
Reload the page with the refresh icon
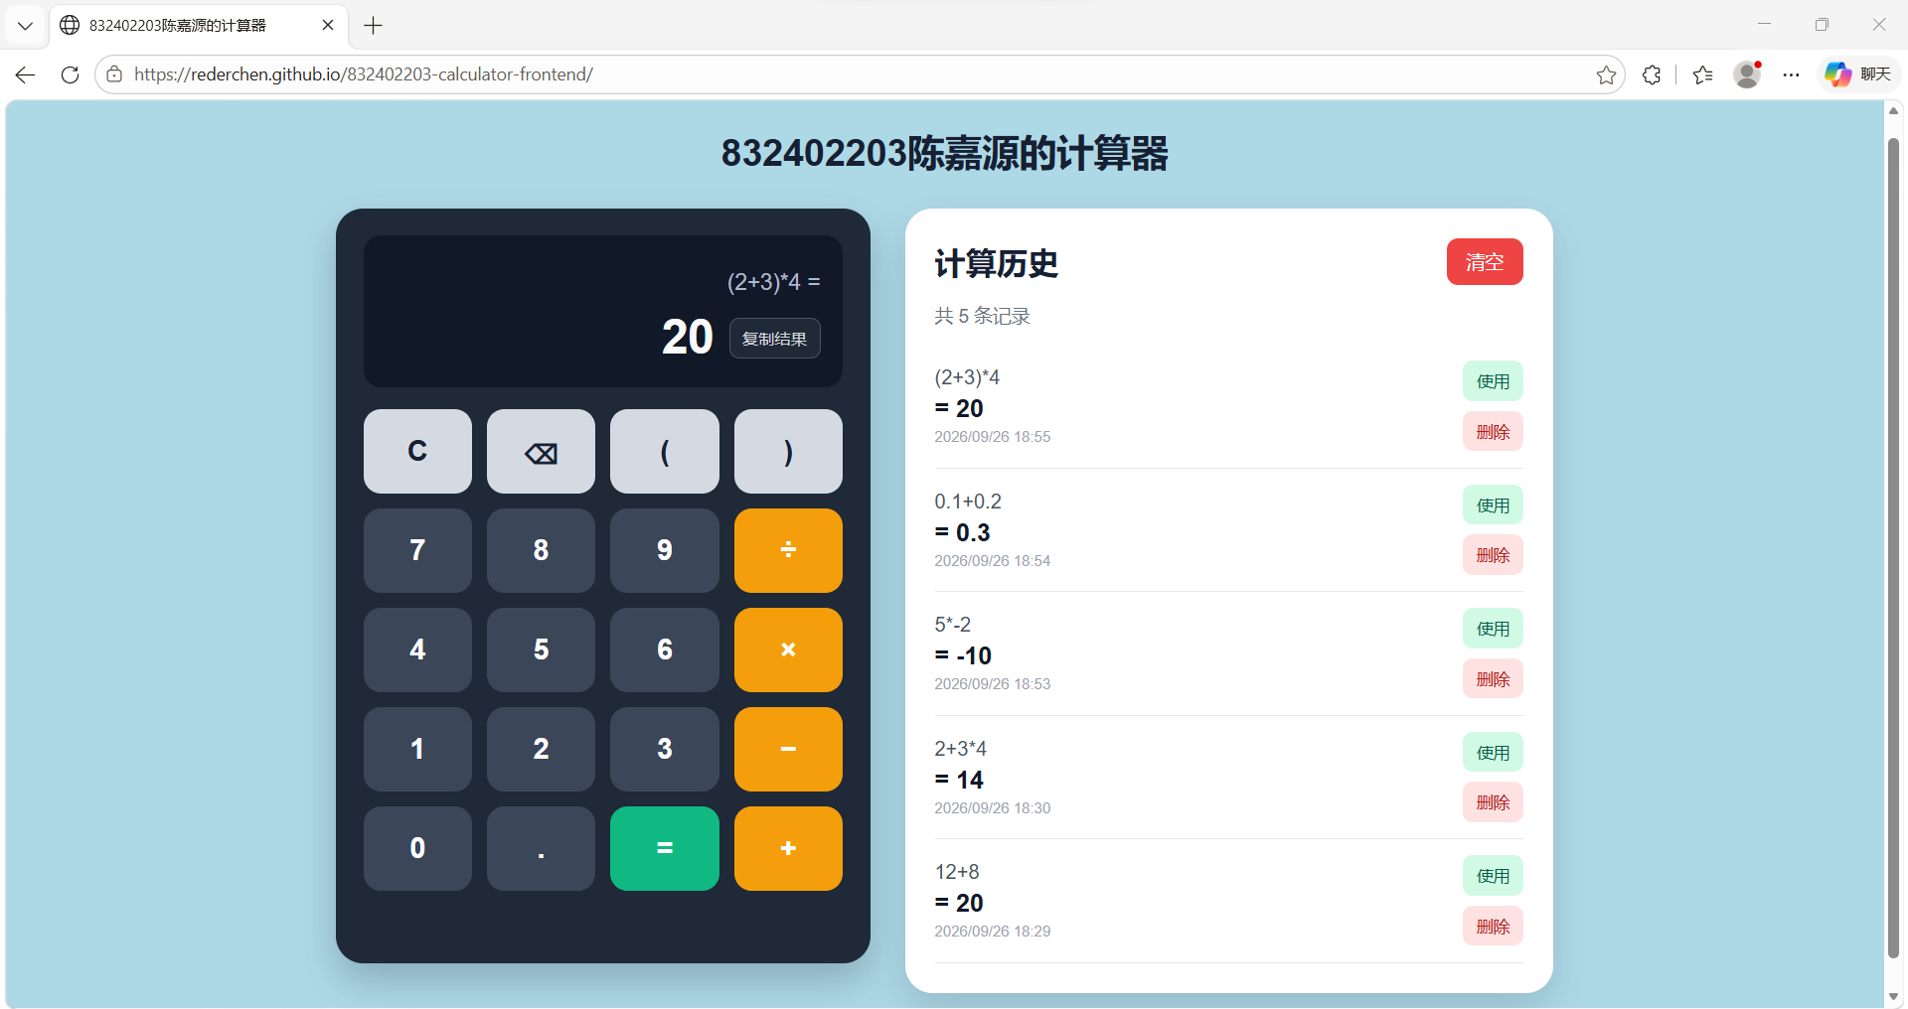click(70, 74)
